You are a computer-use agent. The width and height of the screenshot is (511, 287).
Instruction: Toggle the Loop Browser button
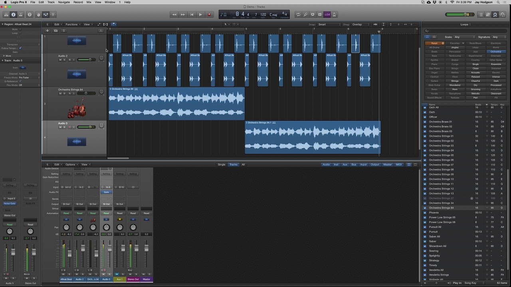495,15
